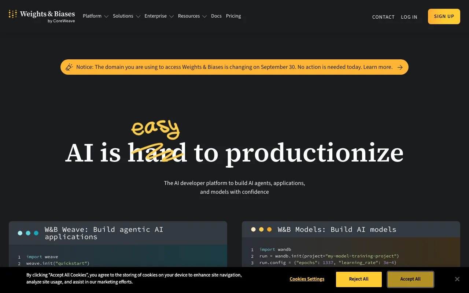
Task: Click the arrow icon on the notice banner
Action: click(400, 67)
